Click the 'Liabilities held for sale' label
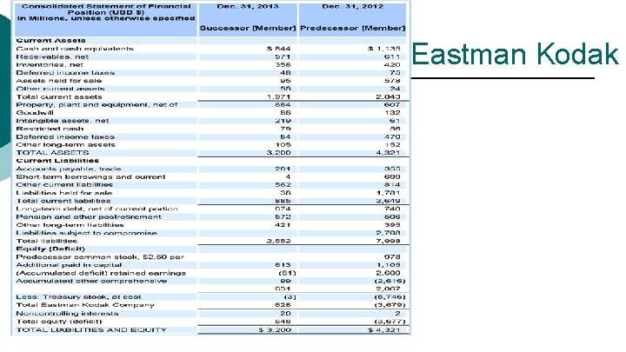This screenshot has width=626, height=352. (x=63, y=193)
